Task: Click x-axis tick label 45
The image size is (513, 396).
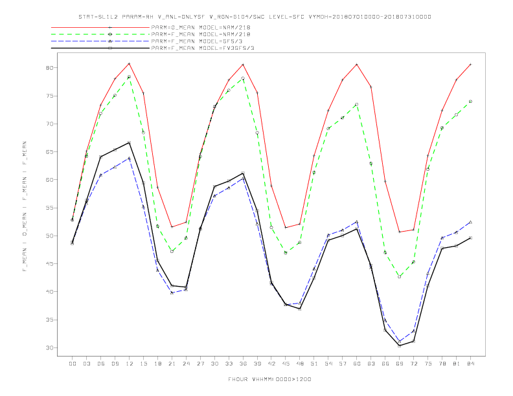Action: 286,364
